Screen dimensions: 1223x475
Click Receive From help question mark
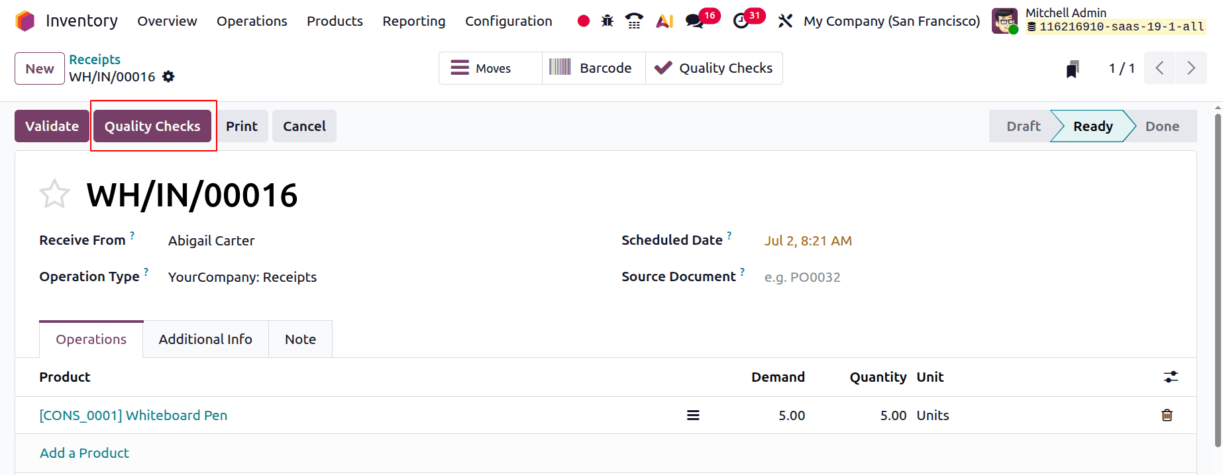[132, 235]
